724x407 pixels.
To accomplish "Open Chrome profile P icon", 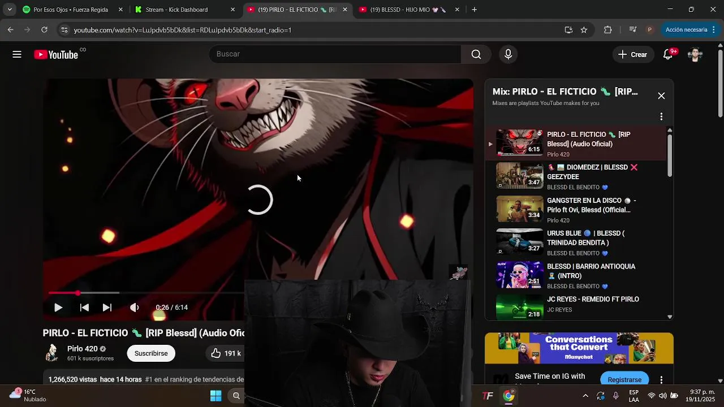I will point(649,30).
